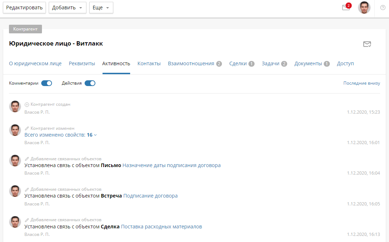Open the Поставка расходных материалов deal link

coord(161,227)
